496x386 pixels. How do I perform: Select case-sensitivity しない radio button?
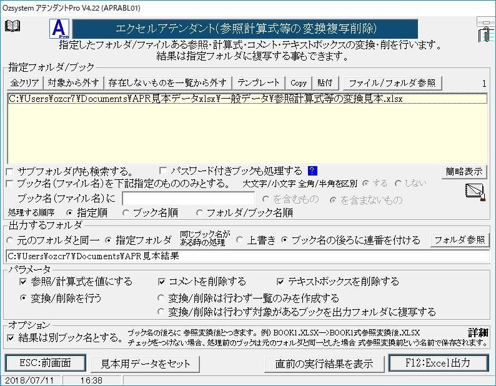[x=399, y=183]
